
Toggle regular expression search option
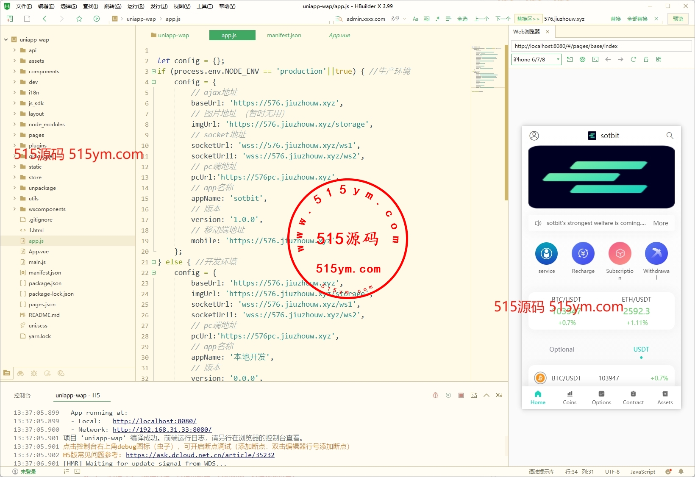click(437, 19)
